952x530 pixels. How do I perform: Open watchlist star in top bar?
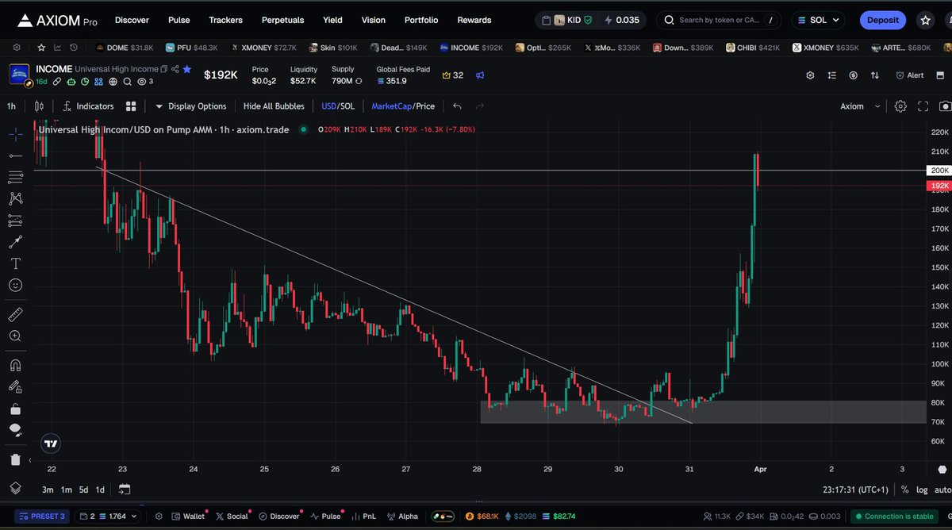point(925,20)
